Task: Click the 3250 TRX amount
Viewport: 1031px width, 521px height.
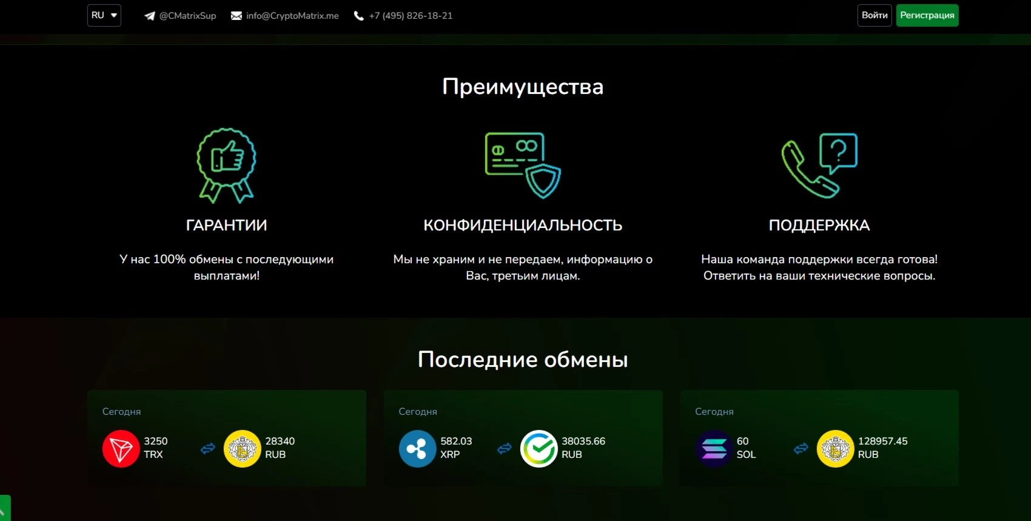Action: tap(156, 448)
